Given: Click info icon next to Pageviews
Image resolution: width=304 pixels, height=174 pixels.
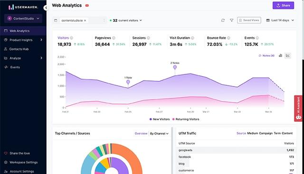Looking at the screenshot, I should point(114,38).
